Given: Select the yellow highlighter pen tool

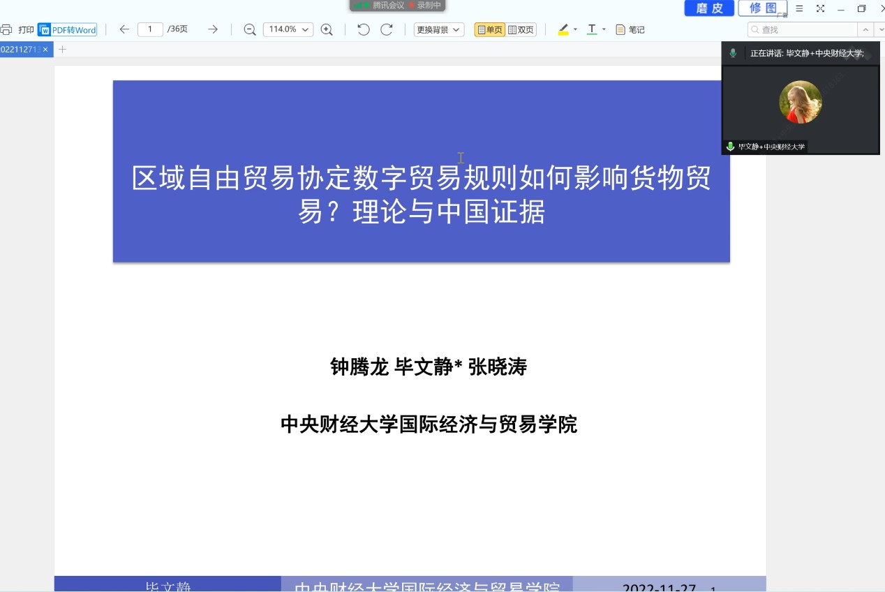Looking at the screenshot, I should coord(563,29).
